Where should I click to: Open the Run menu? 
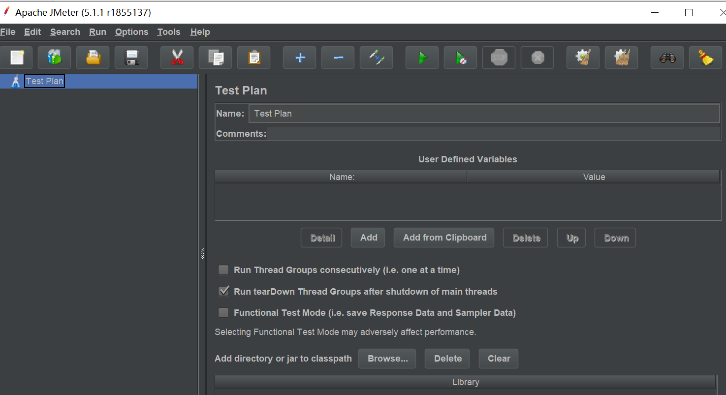pos(97,32)
